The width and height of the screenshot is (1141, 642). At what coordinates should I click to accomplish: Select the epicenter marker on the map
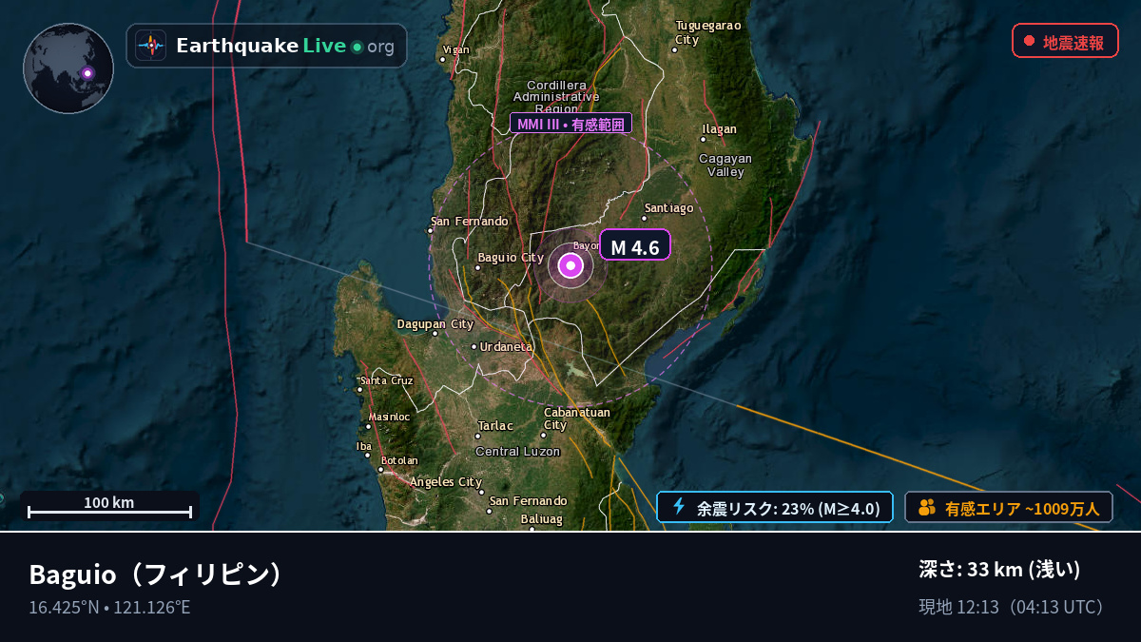[570, 265]
